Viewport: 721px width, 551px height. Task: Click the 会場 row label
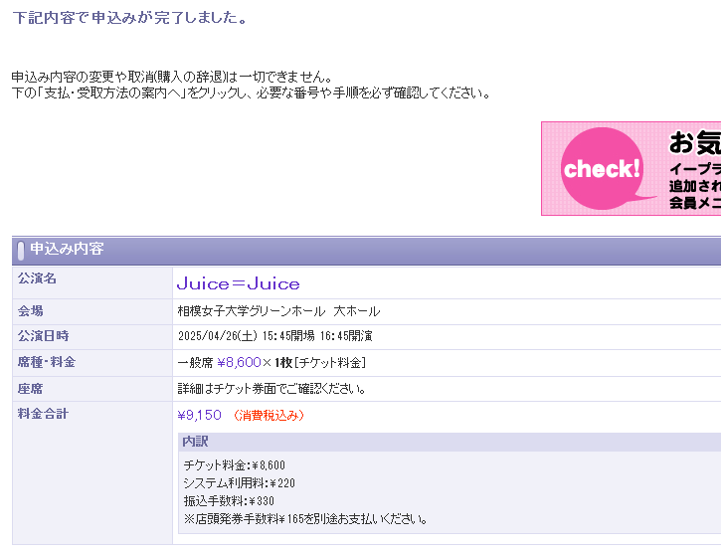(x=31, y=311)
